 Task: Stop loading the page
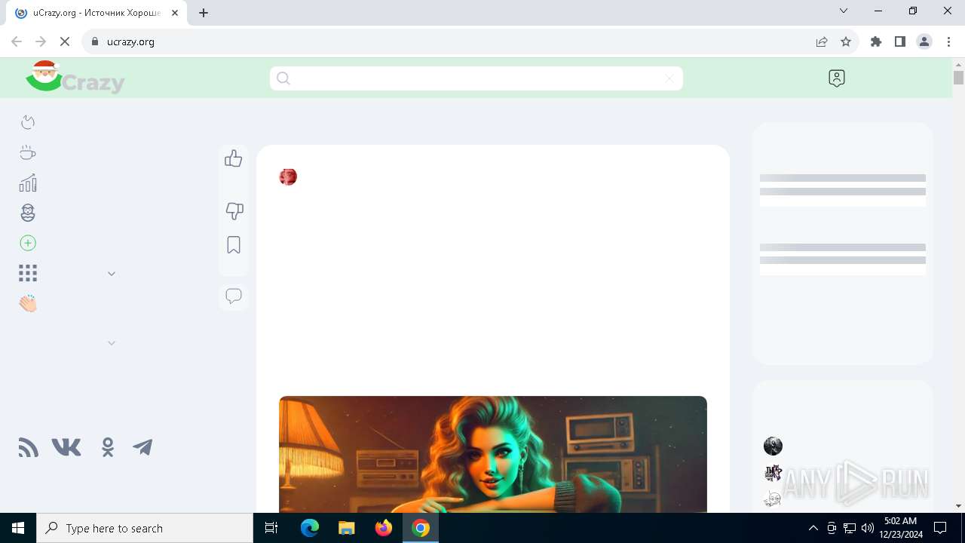click(65, 41)
